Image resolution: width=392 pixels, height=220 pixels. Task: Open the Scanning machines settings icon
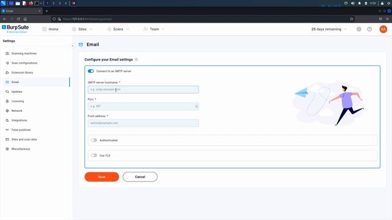[x=7, y=53]
